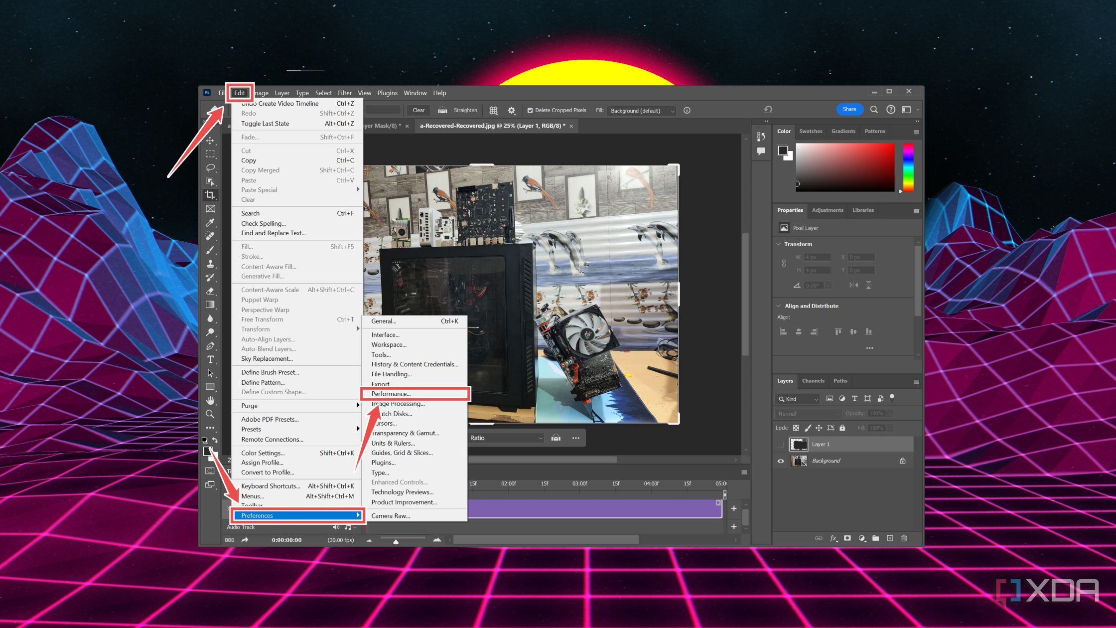Click the foreground color swatch in Color panel
Screen dimensions: 1116x628
click(783, 151)
